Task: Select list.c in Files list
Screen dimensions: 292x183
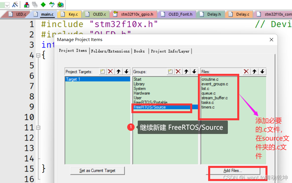Action: pos(205,89)
